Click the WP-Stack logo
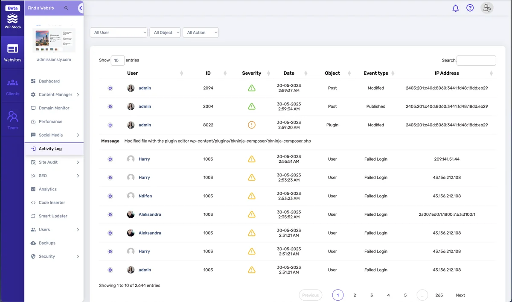The image size is (512, 302). pos(13,18)
